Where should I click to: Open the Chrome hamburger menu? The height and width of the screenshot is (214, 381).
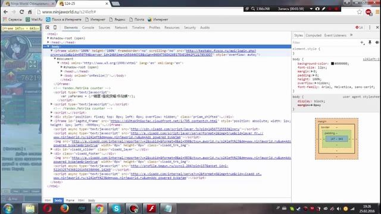377,12
